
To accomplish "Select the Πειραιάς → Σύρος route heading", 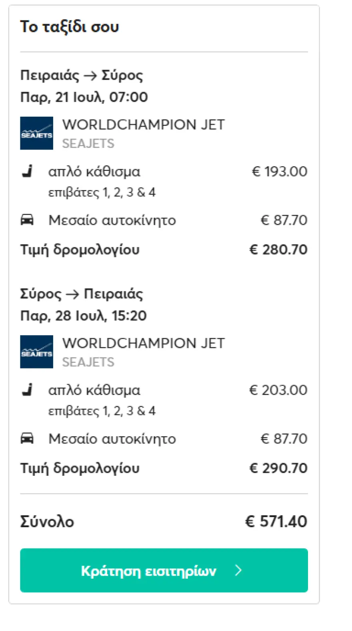I will coord(81,75).
